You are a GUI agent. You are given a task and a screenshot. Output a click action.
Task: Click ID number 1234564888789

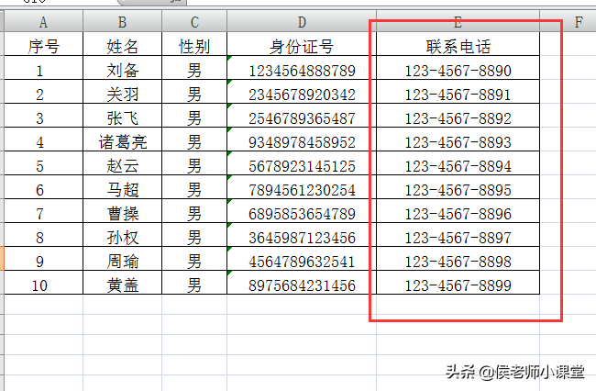302,68
